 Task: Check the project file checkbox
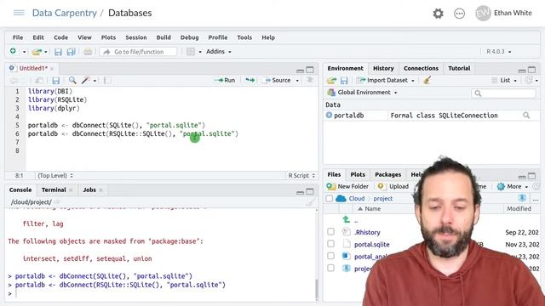330,269
